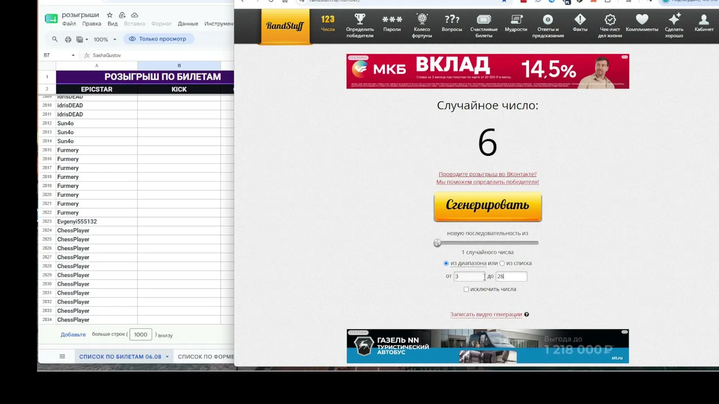Select the из диапазона radio option
Screen dimensions: 719x404
click(446, 263)
